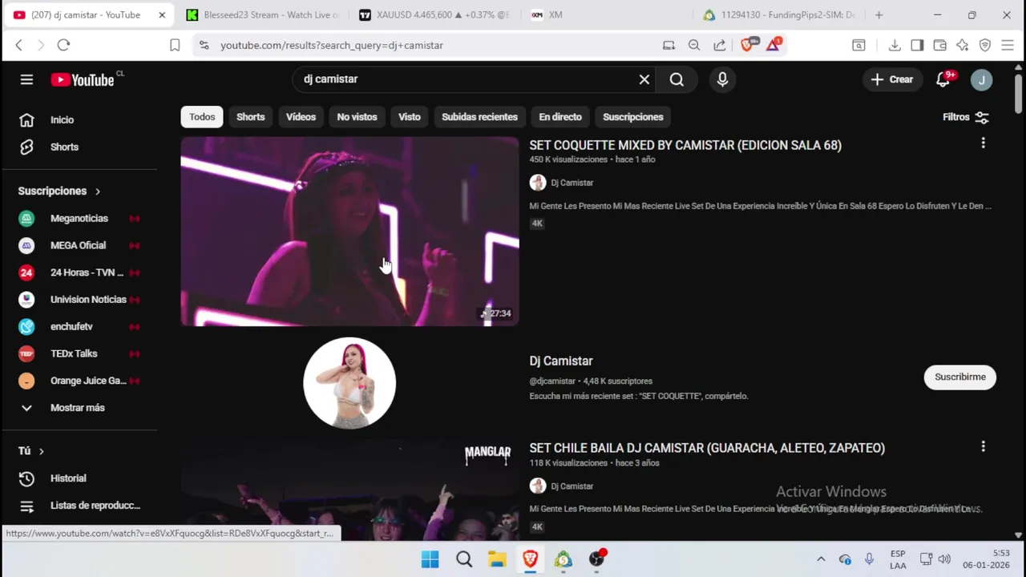Screen dimensions: 1026x577
Task: Switch to Blesseed23 Stream browser tab
Action: coord(262,14)
